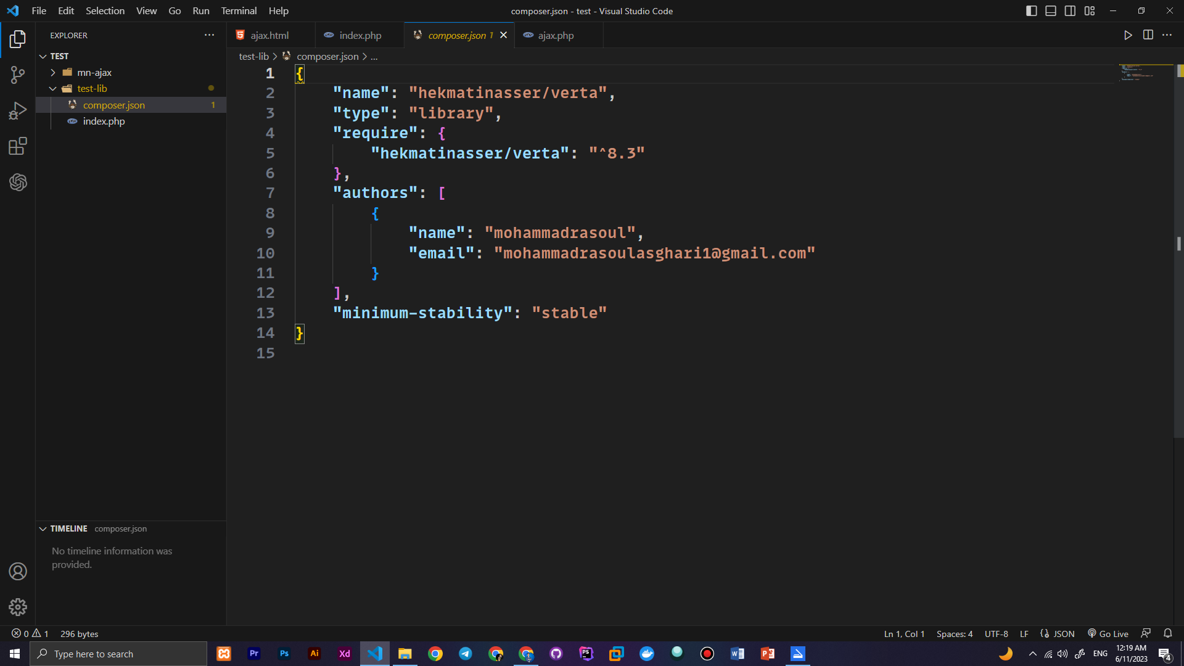The width and height of the screenshot is (1184, 666).
Task: Open GitHub Desktop from the taskbar
Action: point(556,654)
